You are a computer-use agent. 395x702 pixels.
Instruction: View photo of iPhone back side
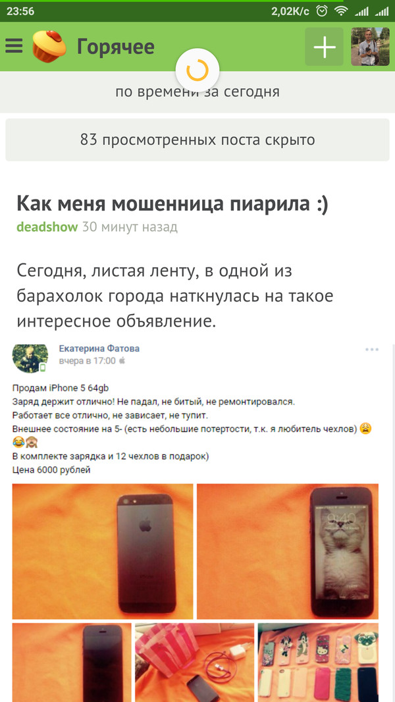(x=103, y=552)
